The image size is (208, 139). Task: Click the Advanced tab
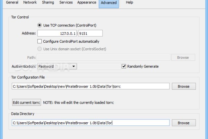[109, 3]
